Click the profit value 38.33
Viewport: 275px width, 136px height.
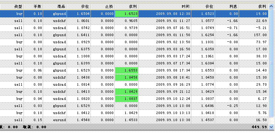(261, 56)
